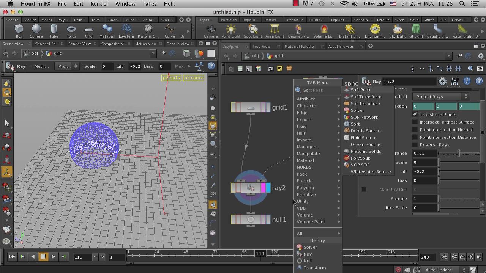Select the LSystem shelf tool
The image size is (486, 273).
pyautogui.click(x=126, y=31)
